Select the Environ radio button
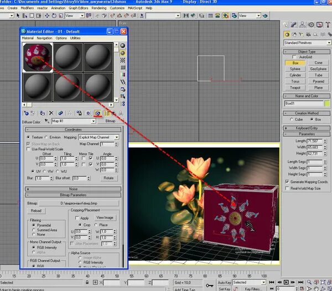Image resolution: width=332 pixels, height=291 pixels. point(46,137)
